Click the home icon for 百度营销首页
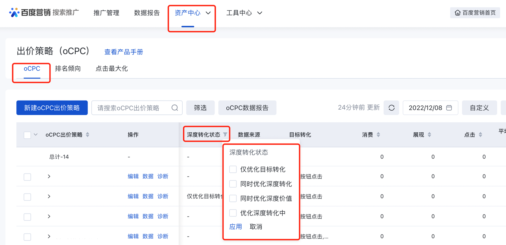Viewport: 506px width, 245px height. (457, 13)
